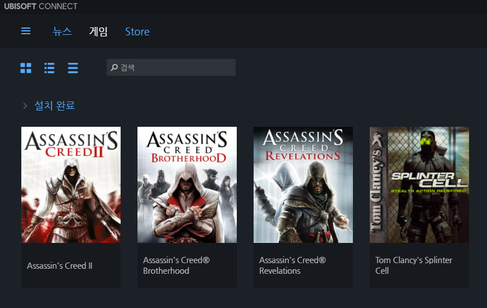
Task: Collapse the 설치 완료 section chevron
Action: click(25, 106)
